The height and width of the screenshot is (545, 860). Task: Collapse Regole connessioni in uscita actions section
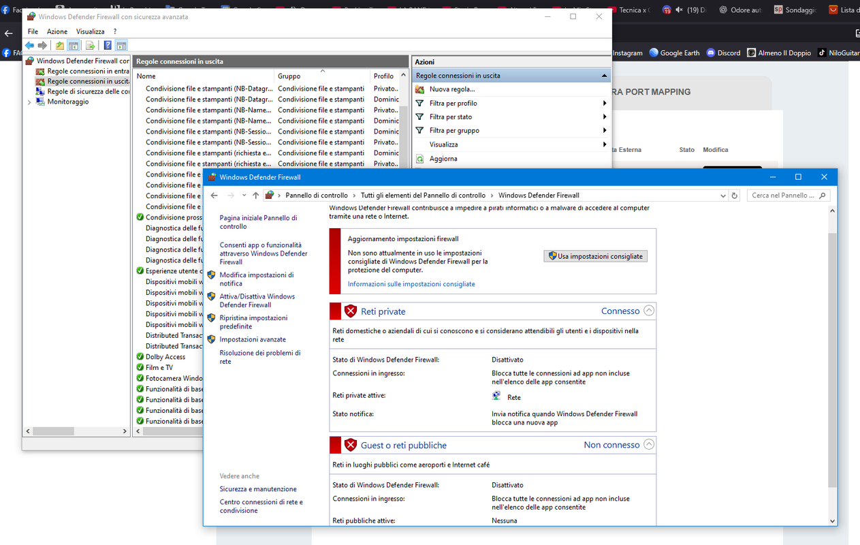604,76
